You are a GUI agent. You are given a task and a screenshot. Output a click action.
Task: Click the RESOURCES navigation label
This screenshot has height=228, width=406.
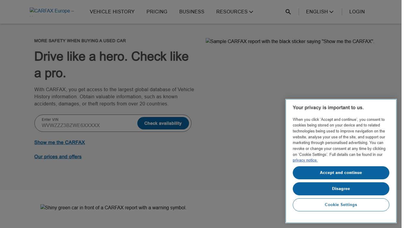(232, 12)
